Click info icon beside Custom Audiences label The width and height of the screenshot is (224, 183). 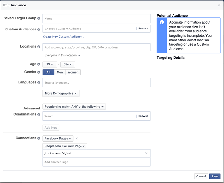pos(39,29)
